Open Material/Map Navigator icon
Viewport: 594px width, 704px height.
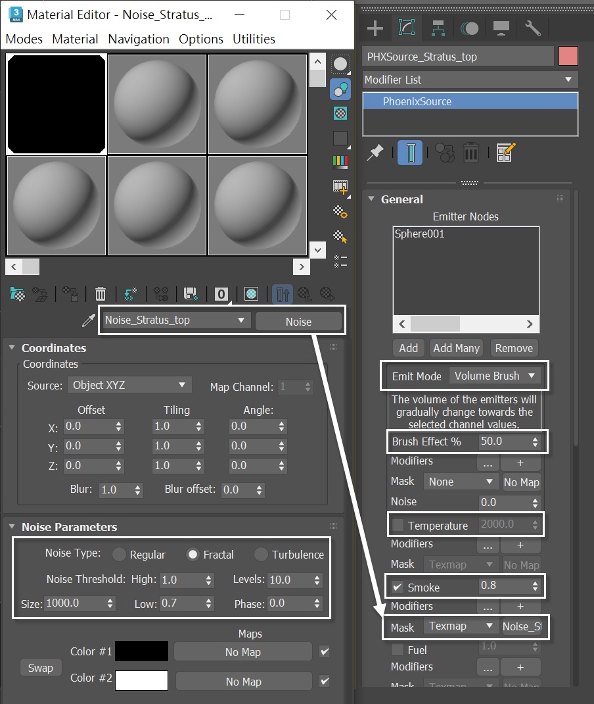340,261
